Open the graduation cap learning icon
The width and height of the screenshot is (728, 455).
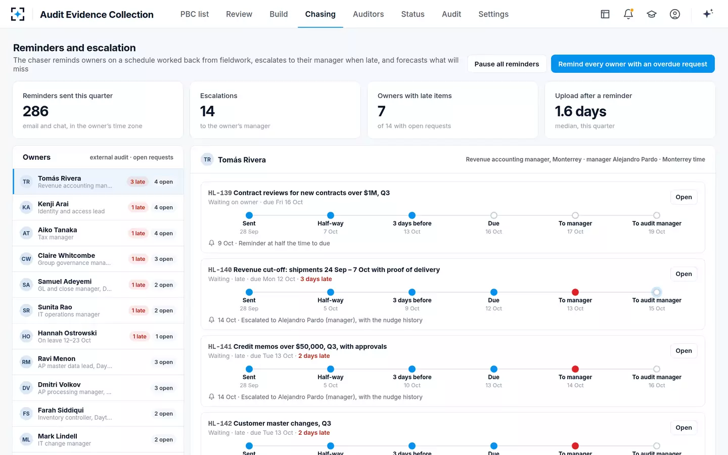coord(652,14)
